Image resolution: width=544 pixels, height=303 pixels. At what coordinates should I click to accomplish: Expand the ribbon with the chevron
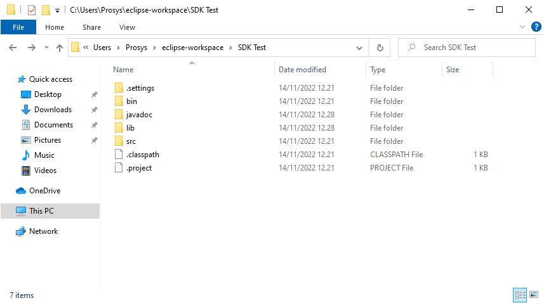[x=522, y=27]
